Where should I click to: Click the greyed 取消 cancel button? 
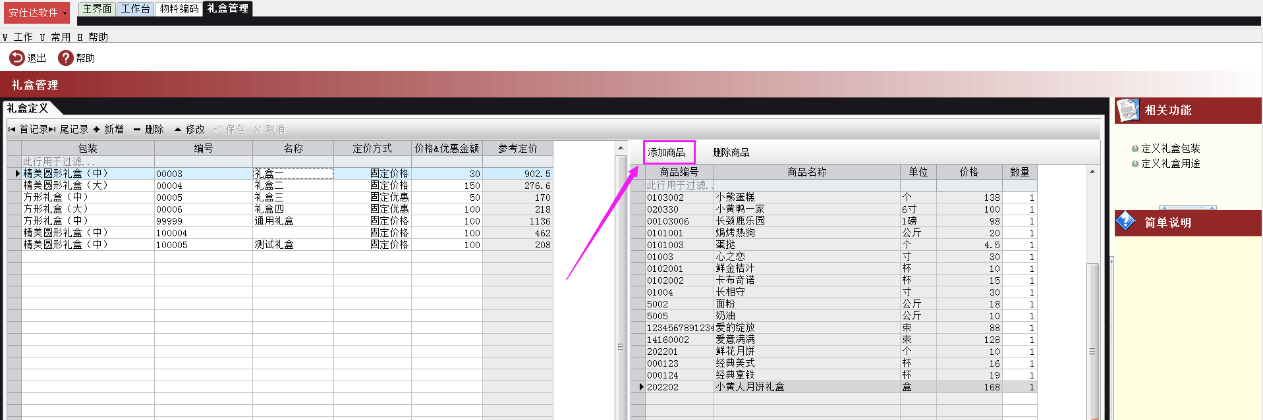click(x=269, y=129)
